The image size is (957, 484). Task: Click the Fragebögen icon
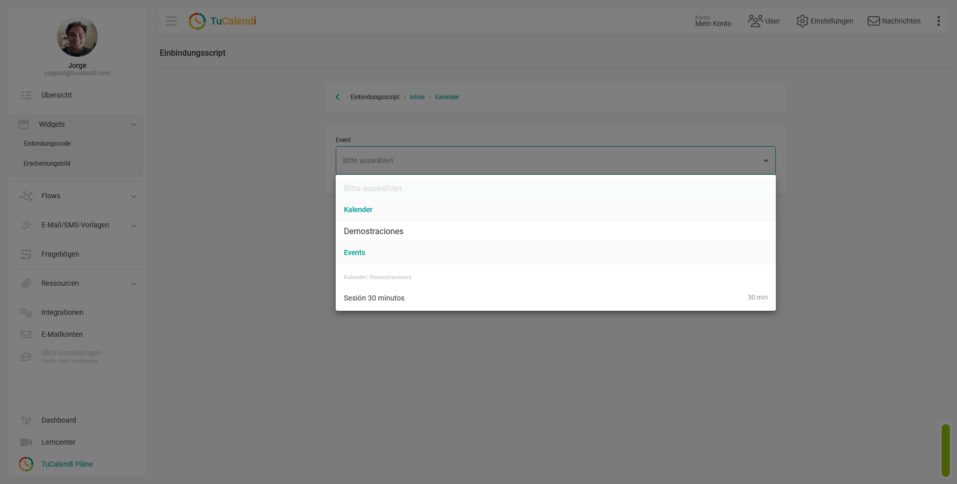coord(26,254)
